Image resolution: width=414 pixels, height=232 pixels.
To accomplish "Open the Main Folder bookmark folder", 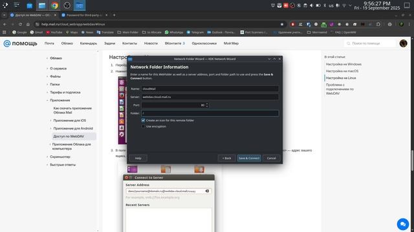I will point(128,32).
